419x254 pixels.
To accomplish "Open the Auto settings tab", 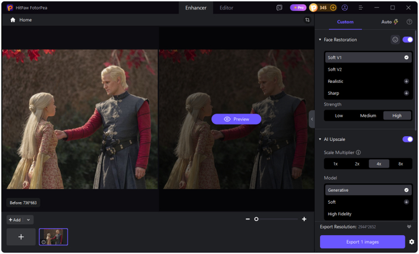I will click(389, 22).
